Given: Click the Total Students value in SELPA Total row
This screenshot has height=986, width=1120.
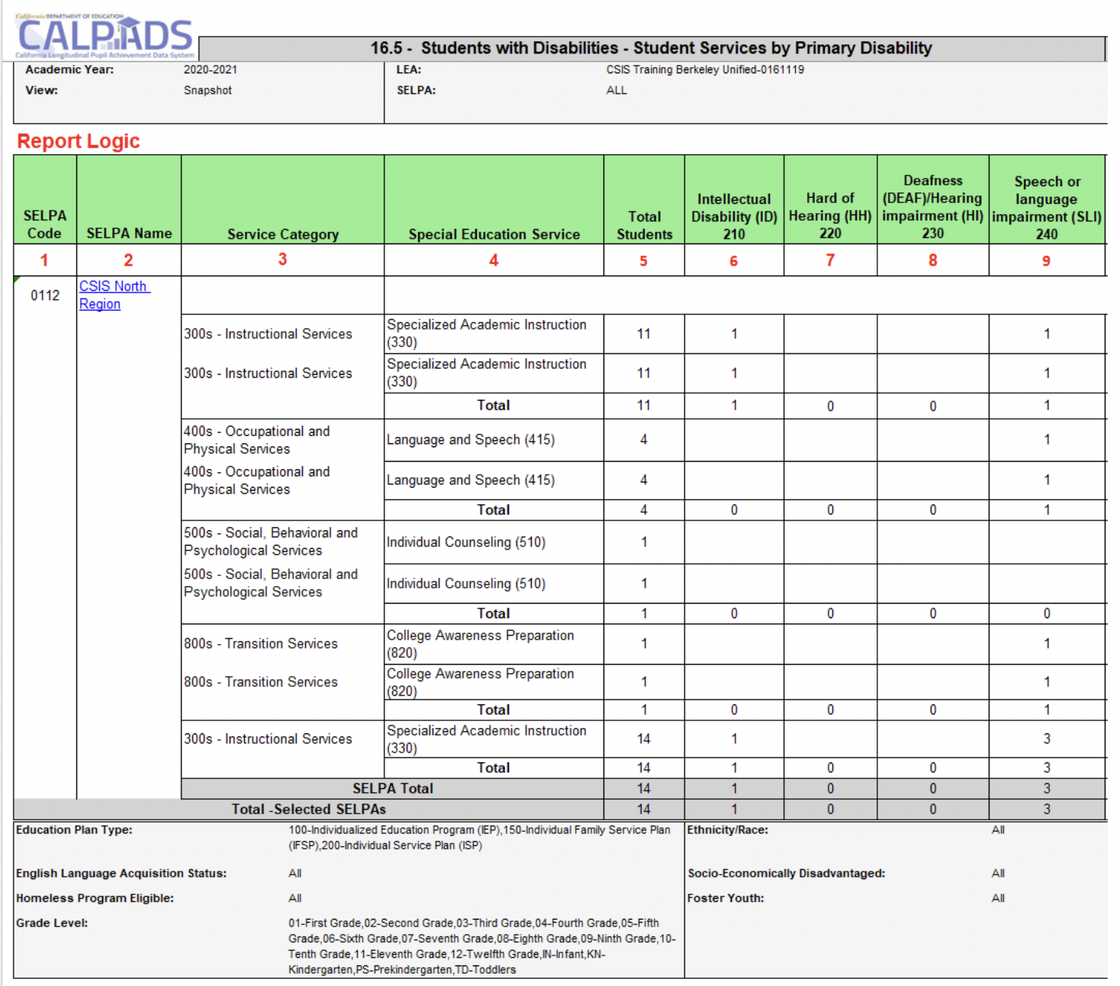Looking at the screenshot, I should tap(644, 788).
